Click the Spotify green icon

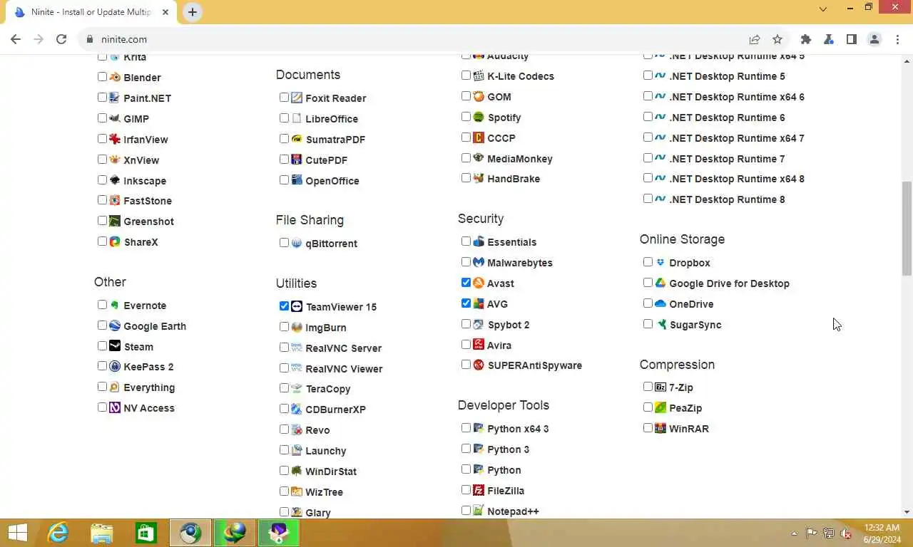[479, 117]
